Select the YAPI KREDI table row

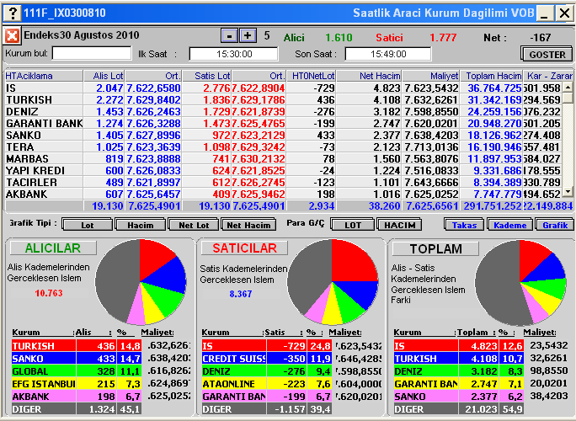284,170
